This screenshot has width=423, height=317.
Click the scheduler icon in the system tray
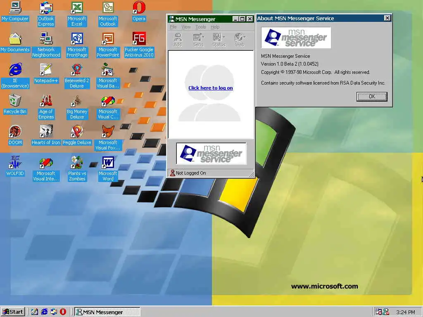[378, 312]
